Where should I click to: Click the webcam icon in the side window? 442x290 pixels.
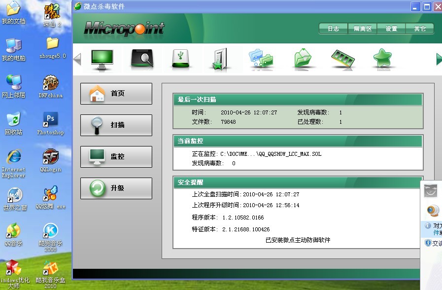433,211
